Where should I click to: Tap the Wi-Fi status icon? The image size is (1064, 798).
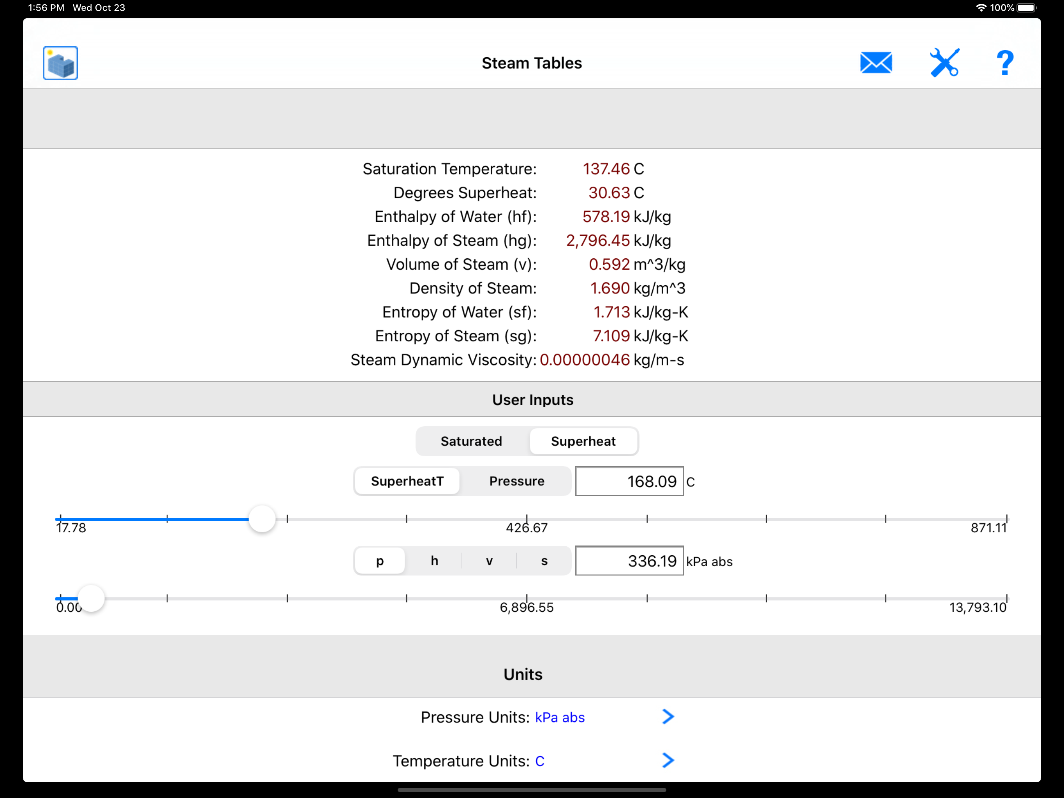pyautogui.click(x=981, y=8)
